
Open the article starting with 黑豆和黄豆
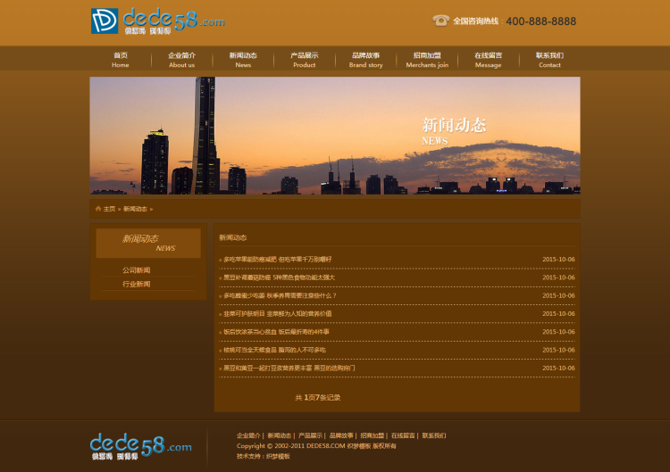[289, 368]
